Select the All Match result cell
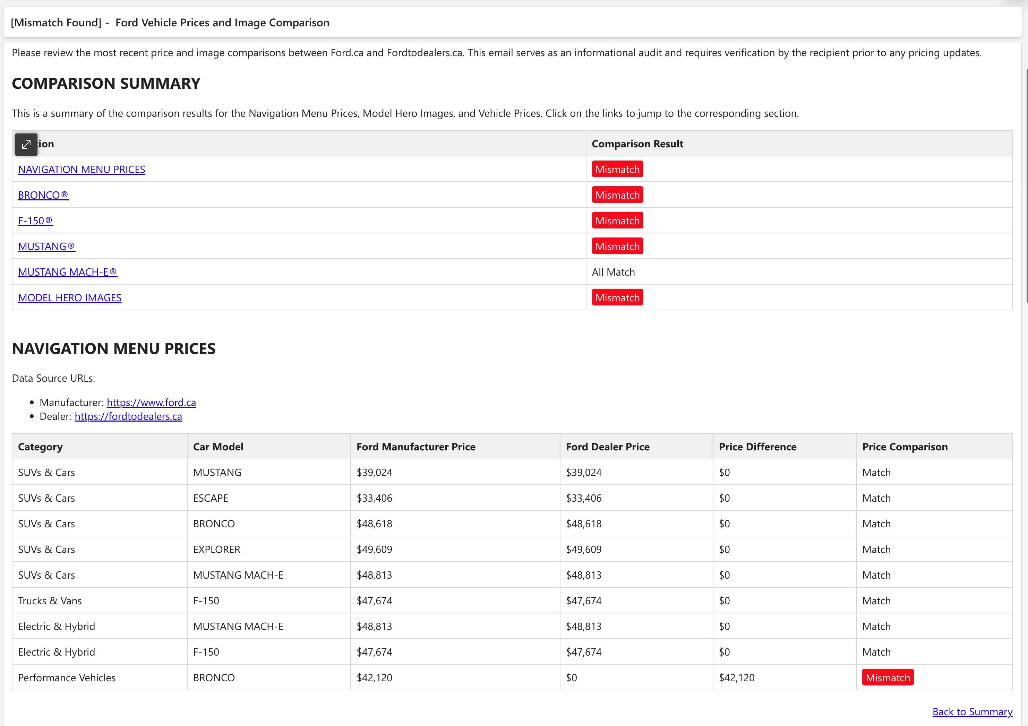This screenshot has width=1028, height=726. click(614, 272)
